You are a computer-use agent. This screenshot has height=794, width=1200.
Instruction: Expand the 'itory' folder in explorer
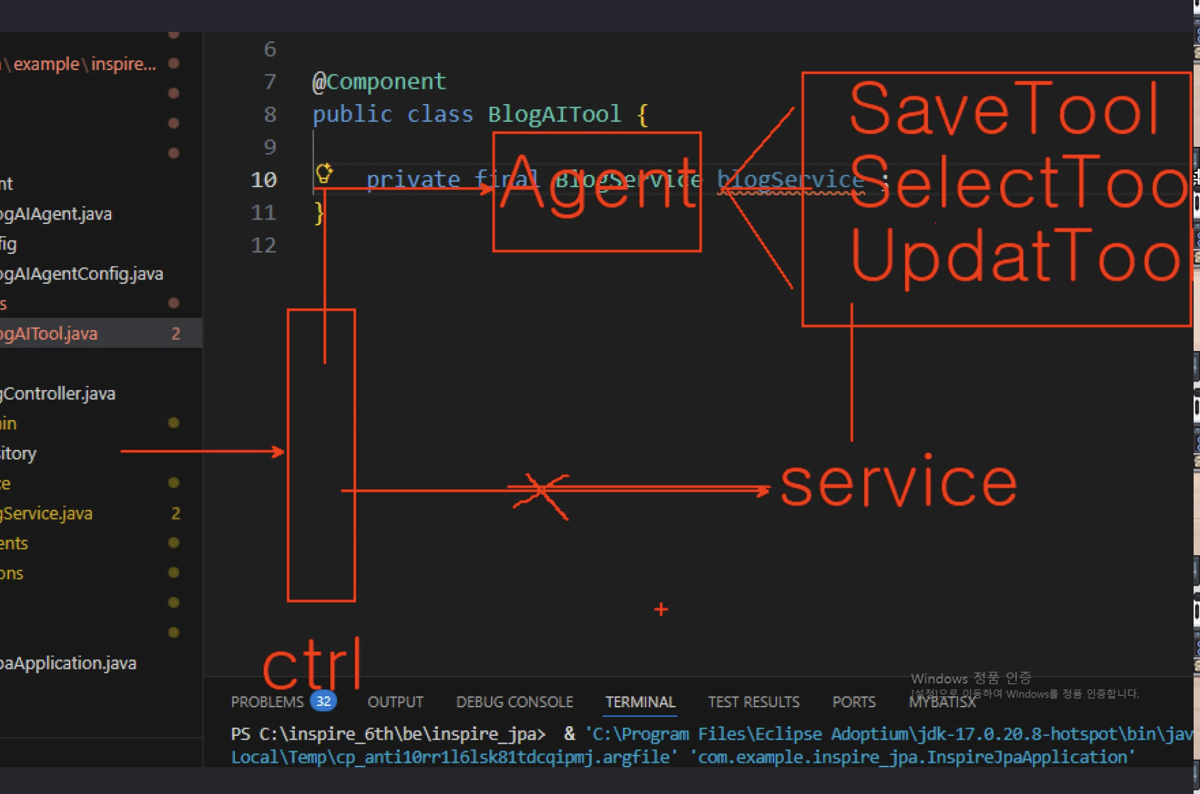19,453
